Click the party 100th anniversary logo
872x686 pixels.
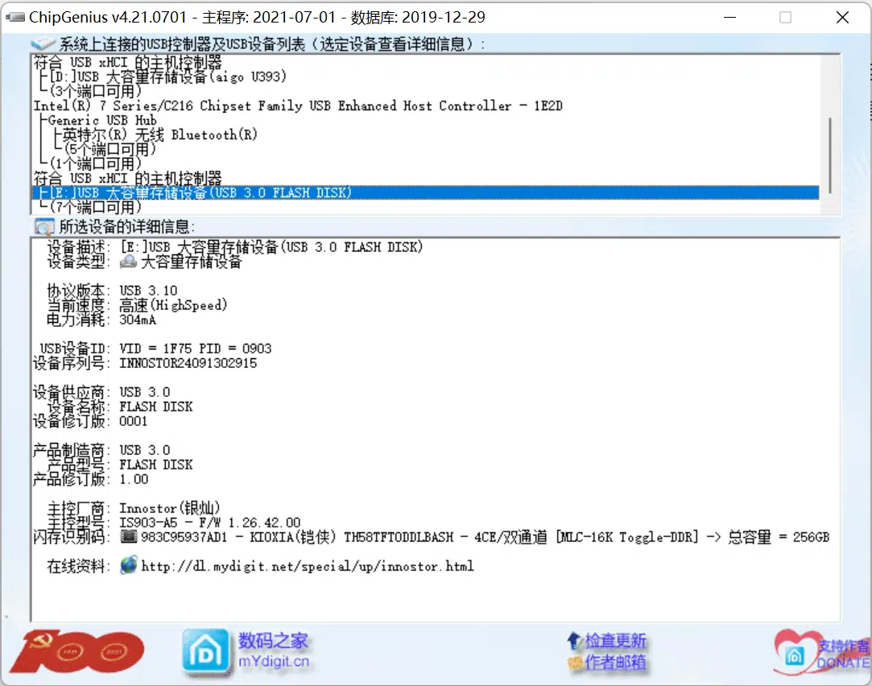[x=77, y=651]
